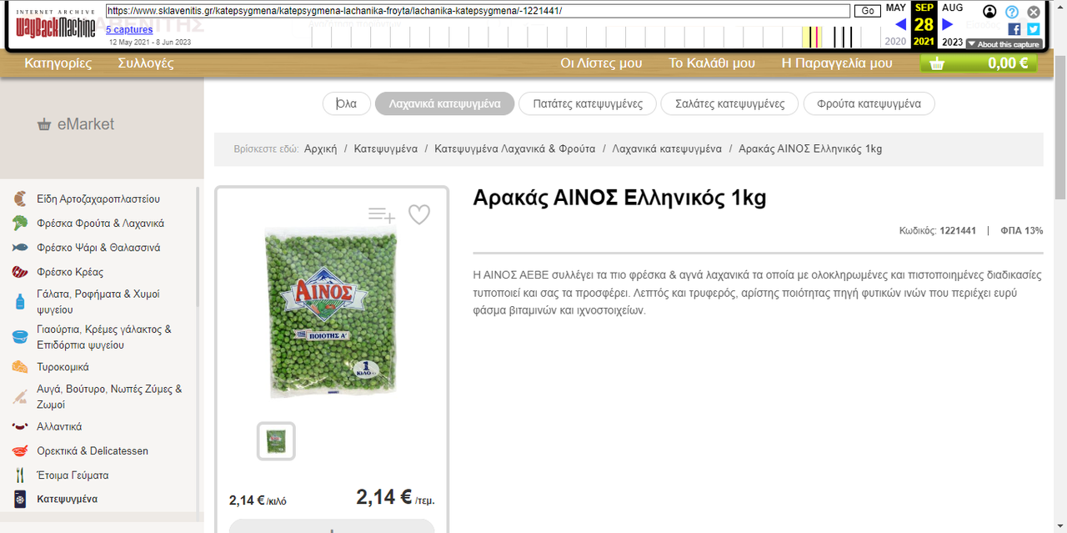This screenshot has width=1067, height=533.
Task: Open the 5 captures link
Action: (129, 30)
